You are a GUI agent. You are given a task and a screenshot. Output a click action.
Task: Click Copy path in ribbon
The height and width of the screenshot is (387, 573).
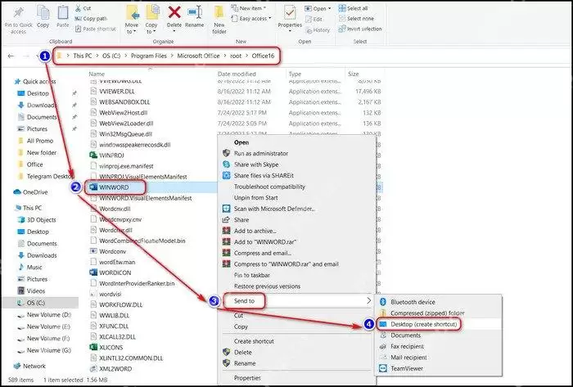[x=91, y=18]
